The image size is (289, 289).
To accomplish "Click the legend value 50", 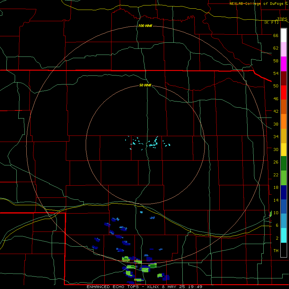I will (276, 86).
